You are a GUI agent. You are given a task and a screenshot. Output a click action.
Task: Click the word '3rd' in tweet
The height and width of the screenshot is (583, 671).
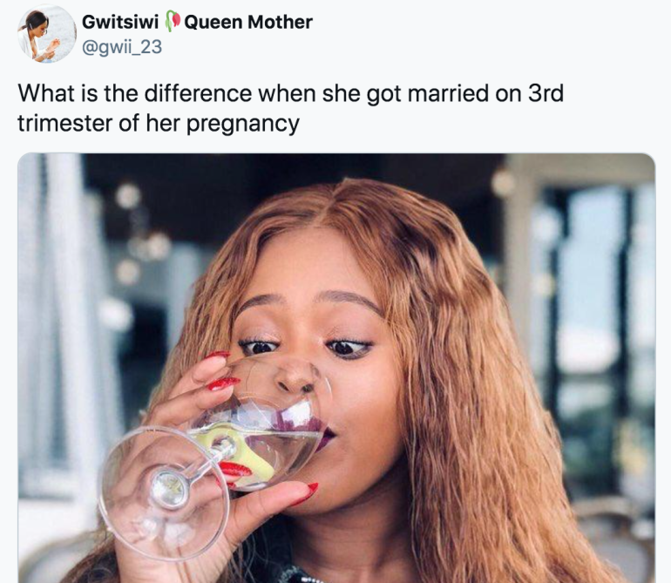546,93
